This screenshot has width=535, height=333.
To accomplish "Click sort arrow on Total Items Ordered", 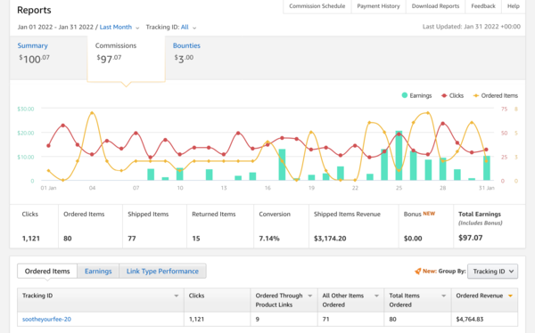I will pyautogui.click(x=443, y=296).
